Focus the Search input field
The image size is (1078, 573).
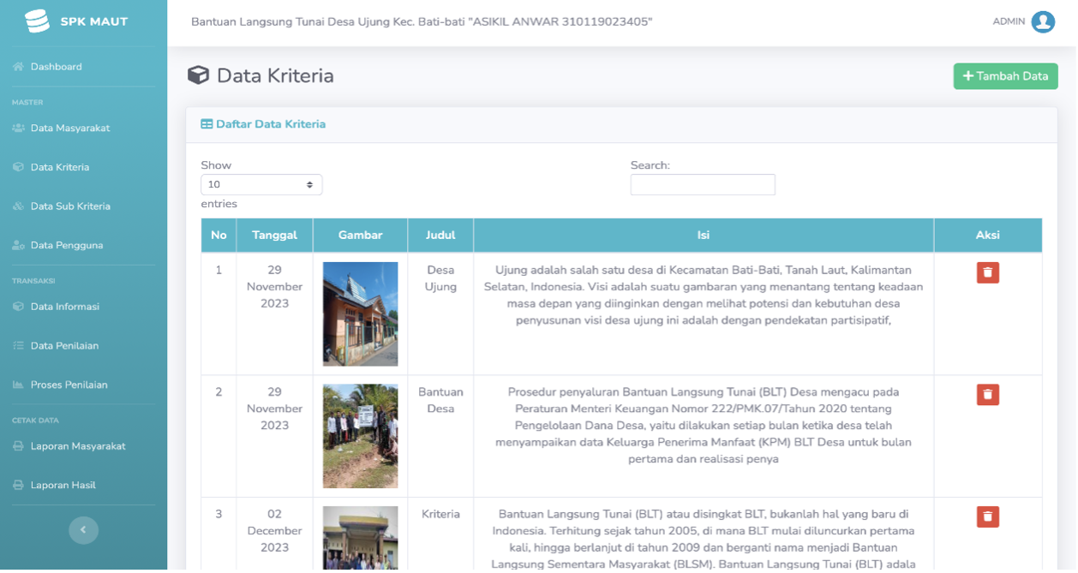(703, 184)
